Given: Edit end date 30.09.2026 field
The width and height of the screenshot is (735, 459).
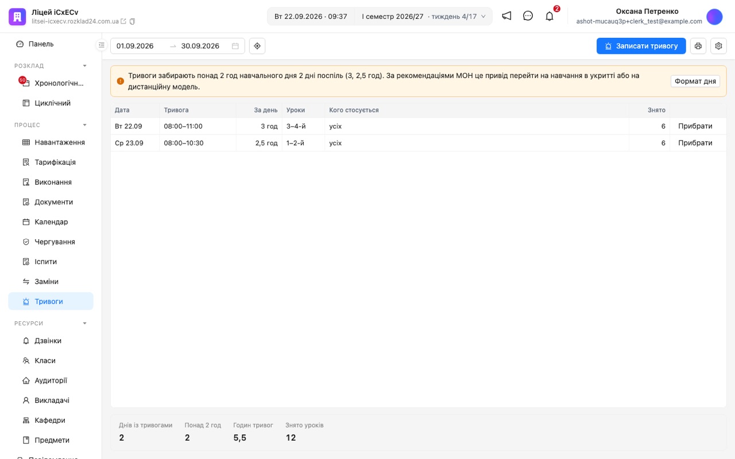Looking at the screenshot, I should pyautogui.click(x=203, y=46).
